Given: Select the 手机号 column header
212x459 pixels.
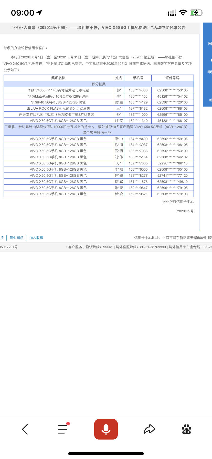Looking at the screenshot, I should click(x=138, y=78).
